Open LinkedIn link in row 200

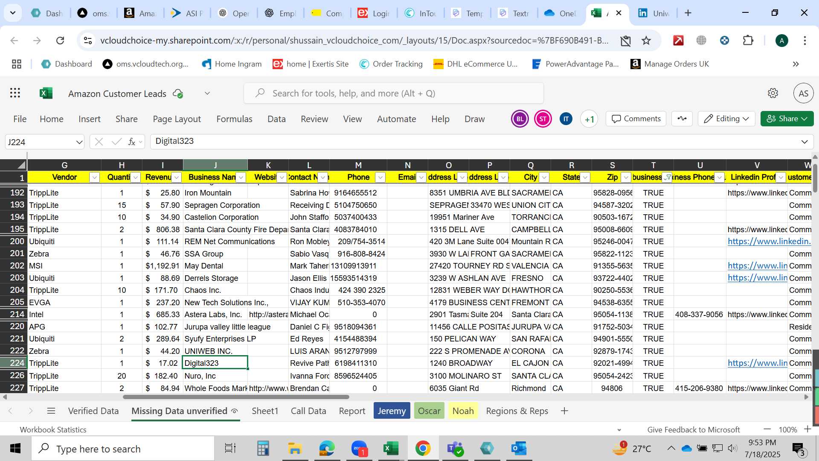[769, 242]
